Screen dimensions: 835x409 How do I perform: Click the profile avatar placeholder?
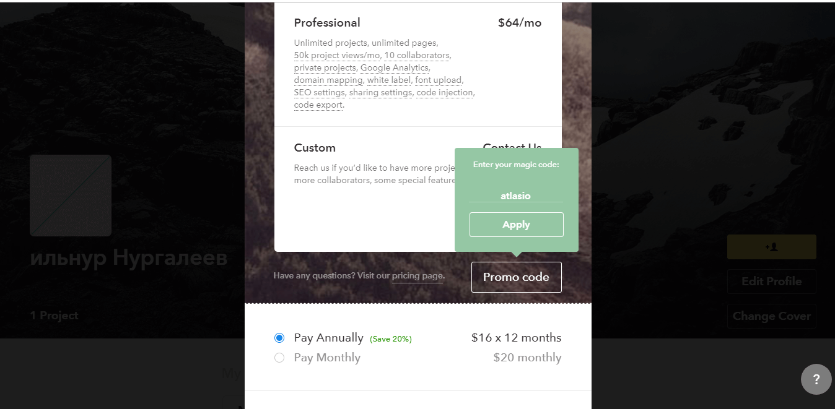pos(71,196)
